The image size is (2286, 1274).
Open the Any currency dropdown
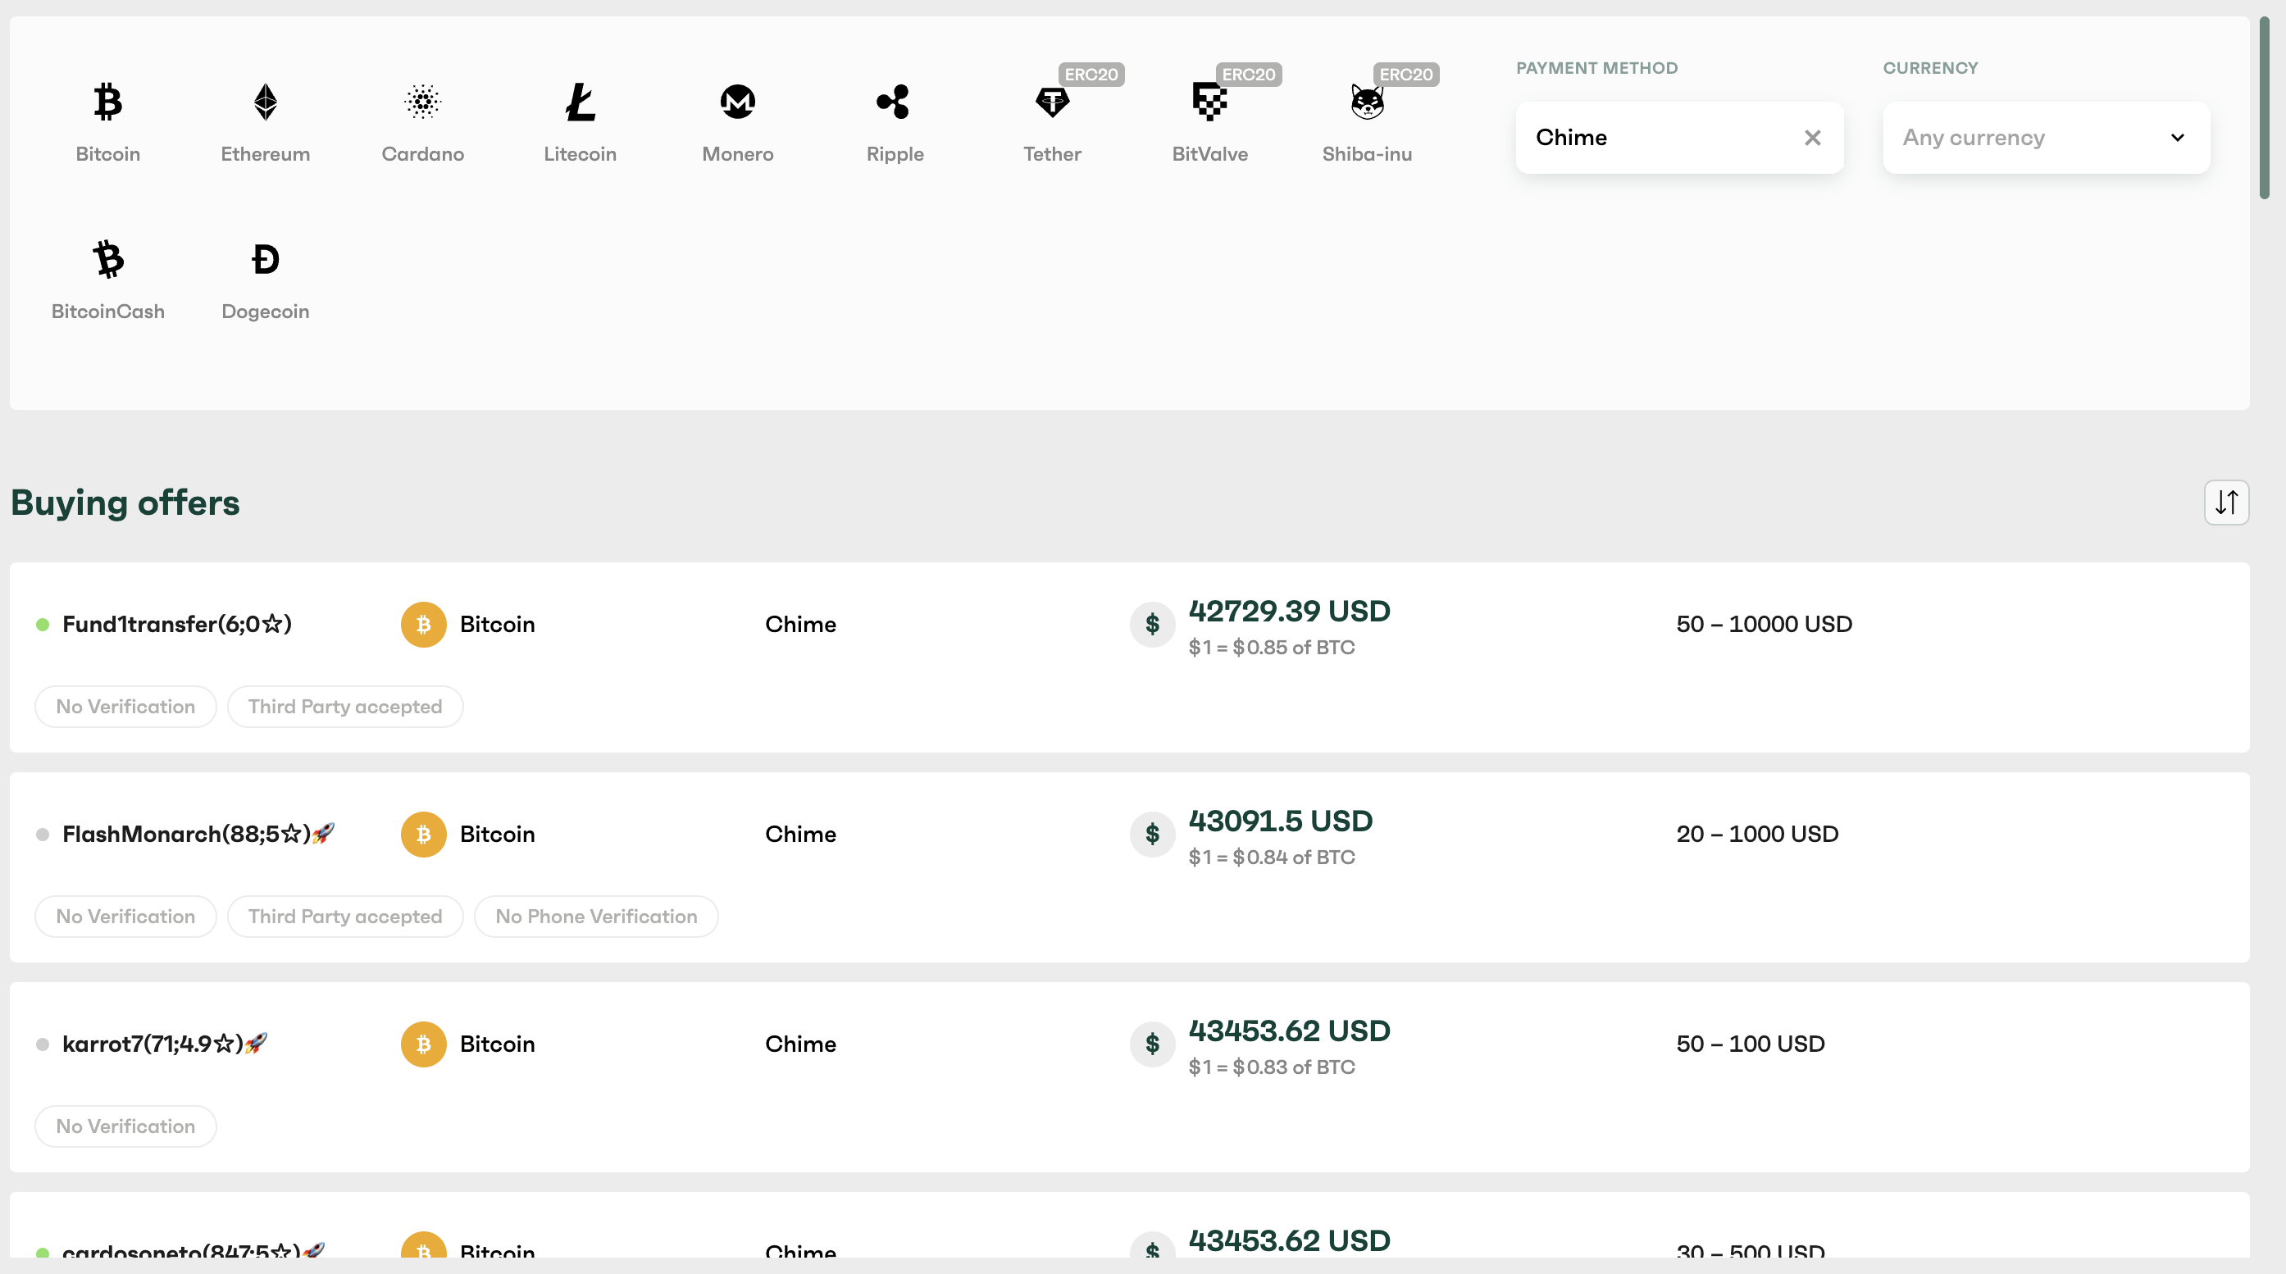[2045, 138]
